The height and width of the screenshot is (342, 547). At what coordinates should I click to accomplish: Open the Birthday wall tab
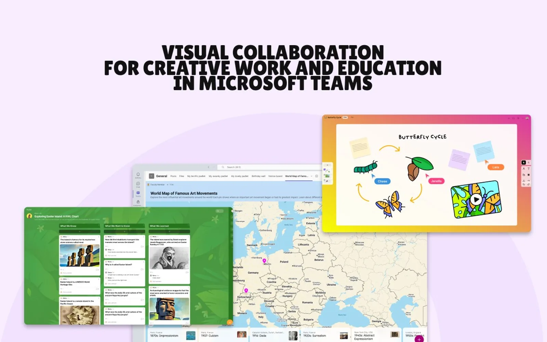[258, 176]
